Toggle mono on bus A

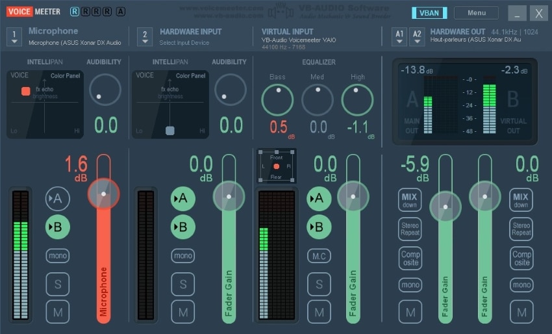click(410, 285)
